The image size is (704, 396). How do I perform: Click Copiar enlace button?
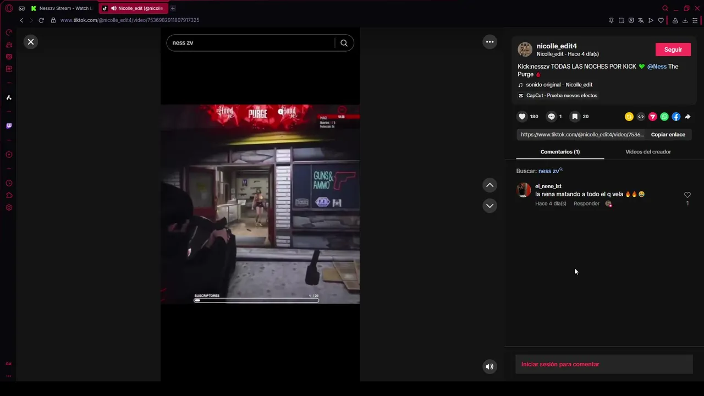pyautogui.click(x=668, y=135)
